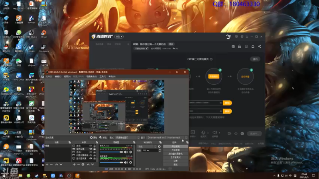Viewport: 319px width, 179px height.
Task: Hide the 游戏采集 source via eye icon
Action: pyautogui.click(x=91, y=149)
